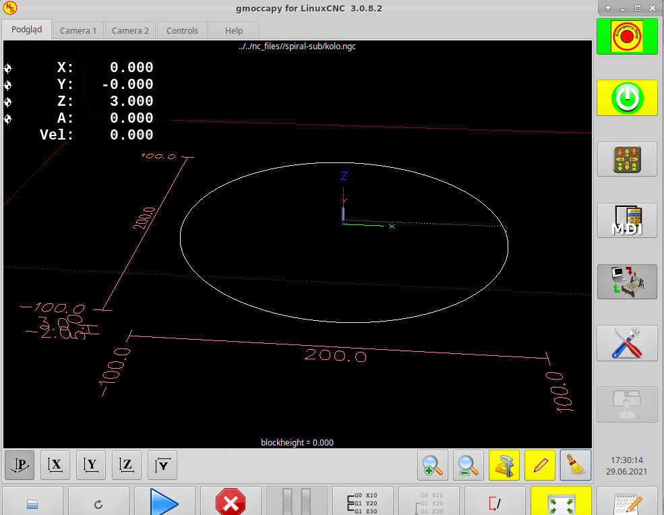
Task: Click the Z position value 3.000
Action: pos(131,101)
